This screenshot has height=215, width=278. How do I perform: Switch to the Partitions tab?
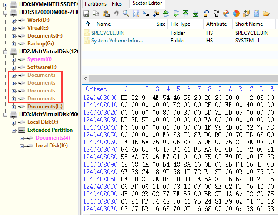(95, 3)
